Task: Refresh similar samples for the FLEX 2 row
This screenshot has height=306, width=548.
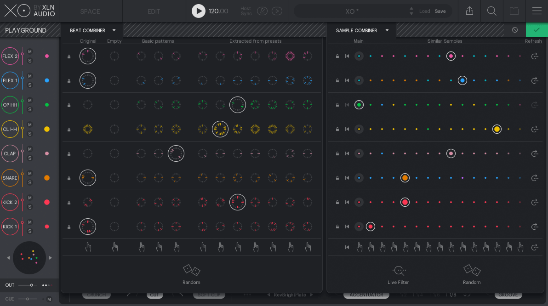Action: pos(534,56)
